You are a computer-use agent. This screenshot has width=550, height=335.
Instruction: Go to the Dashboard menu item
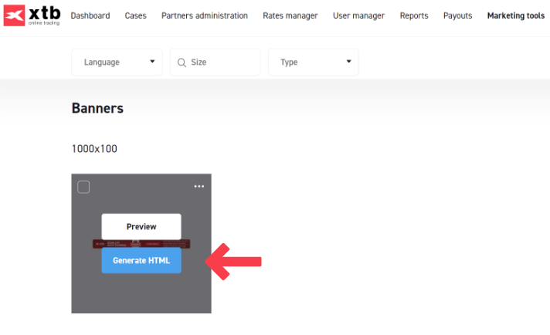point(90,15)
